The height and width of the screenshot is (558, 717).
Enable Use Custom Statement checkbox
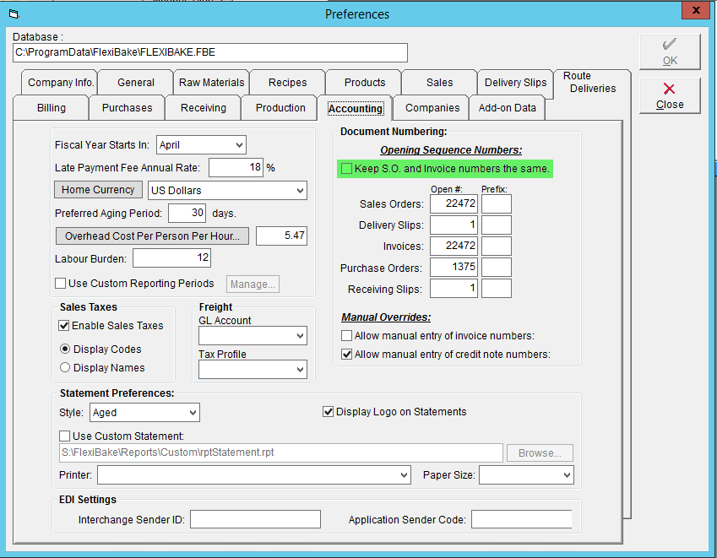tap(64, 436)
